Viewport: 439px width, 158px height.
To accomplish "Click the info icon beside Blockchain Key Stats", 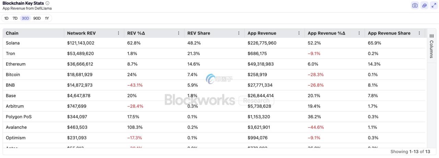I will 47,3.
